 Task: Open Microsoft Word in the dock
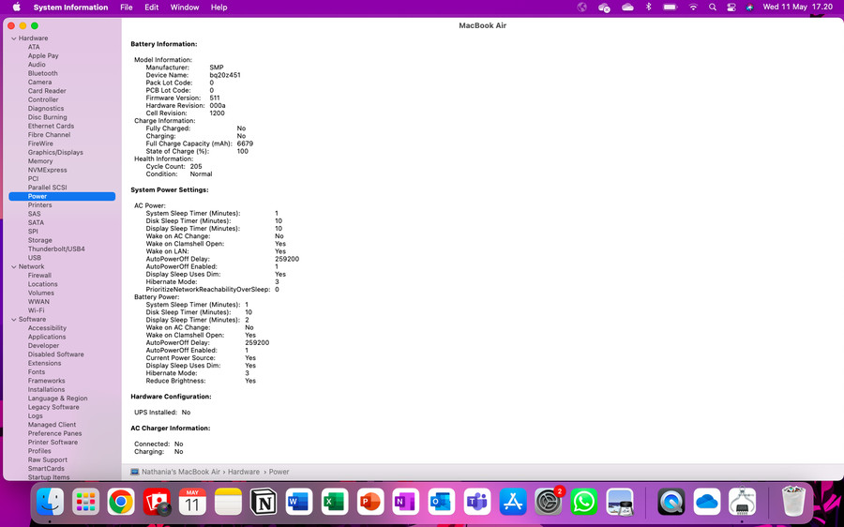299,503
